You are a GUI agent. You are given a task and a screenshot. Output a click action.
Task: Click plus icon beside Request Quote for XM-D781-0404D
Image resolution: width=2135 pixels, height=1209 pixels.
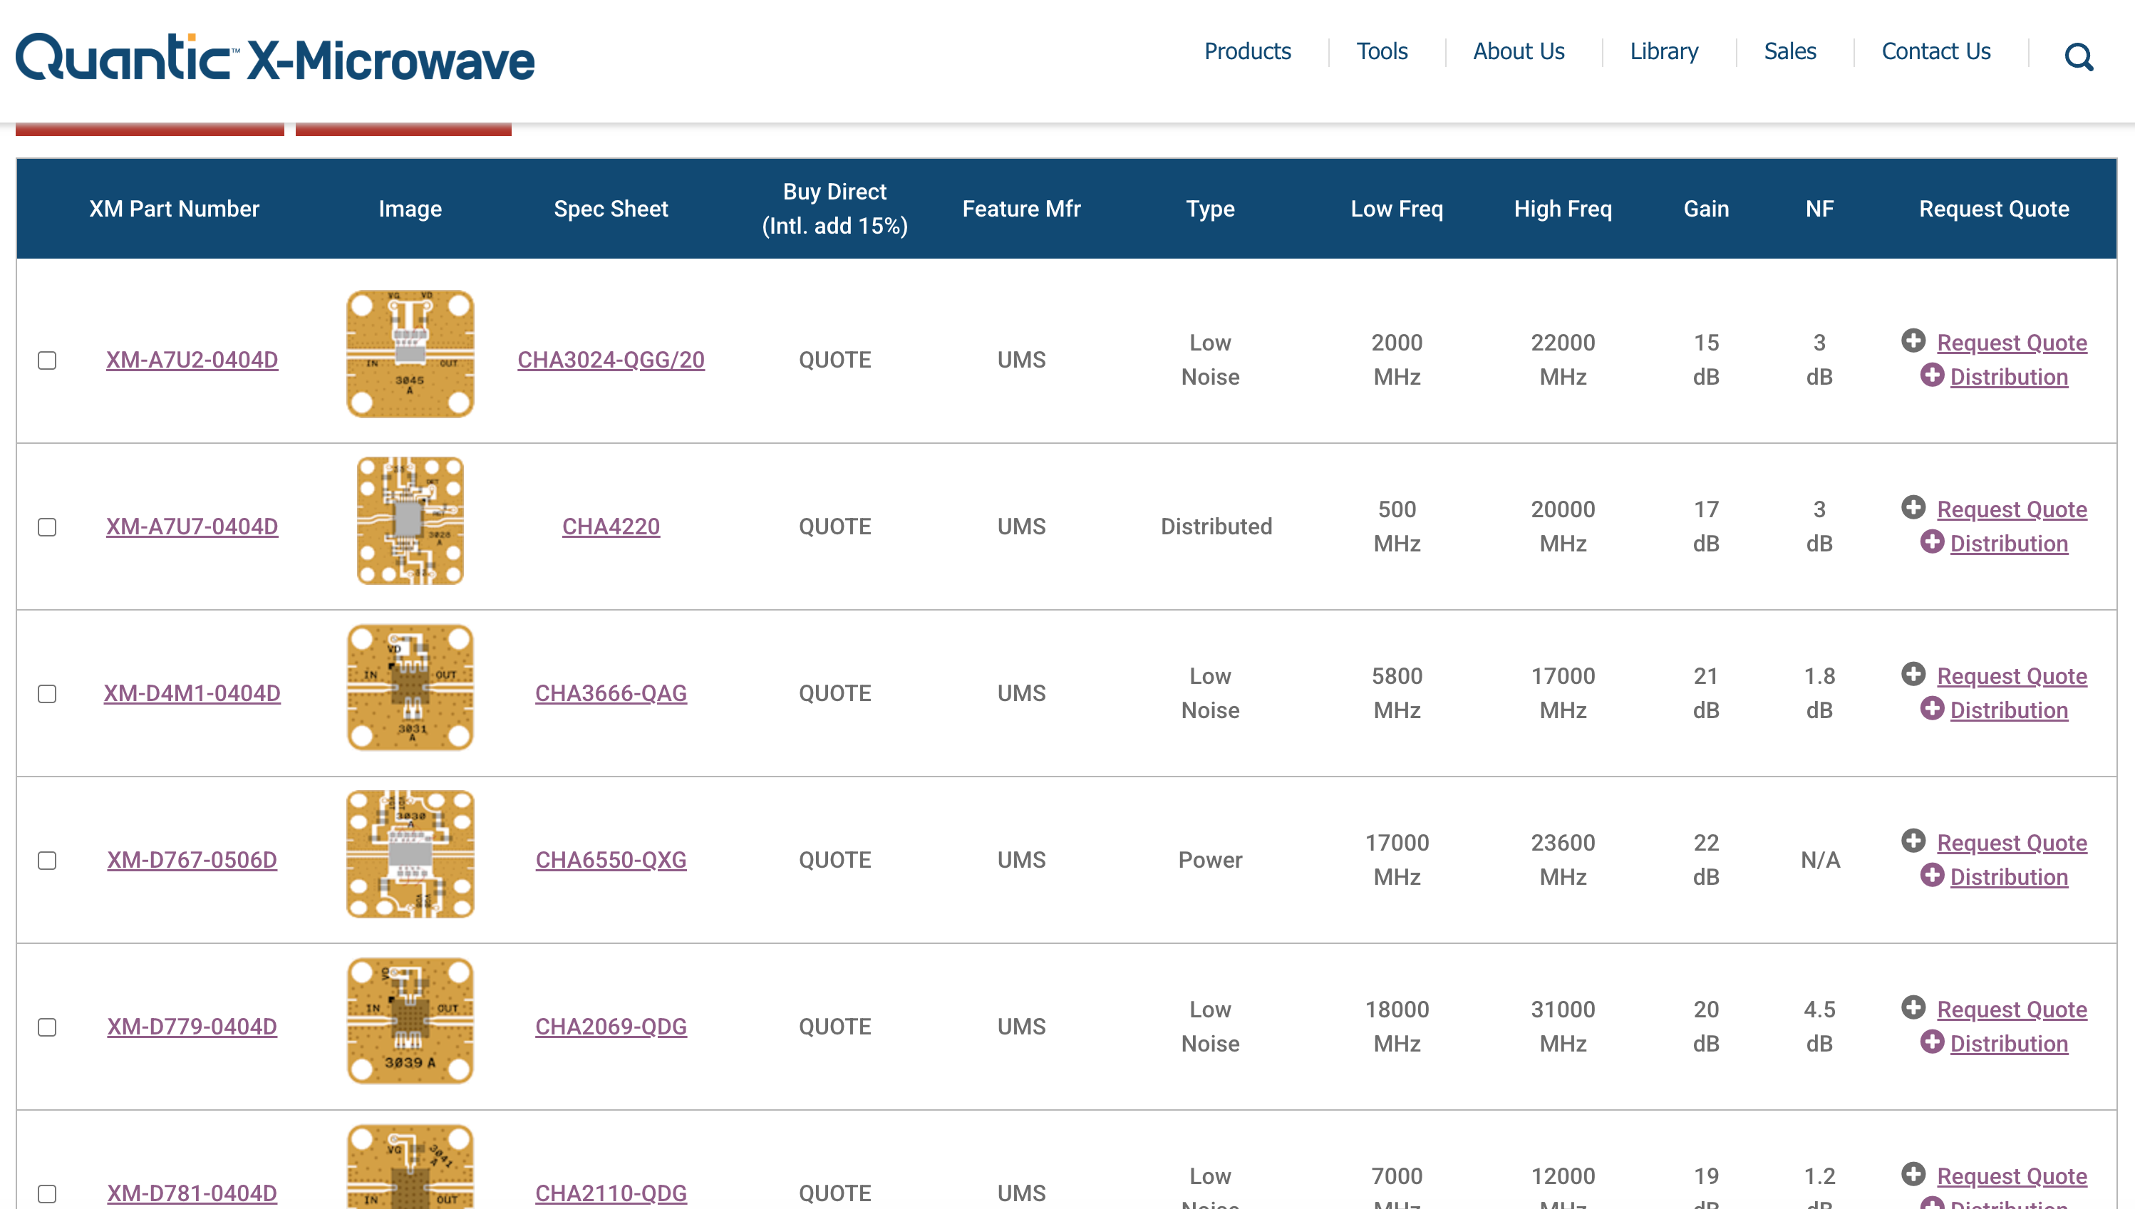(1913, 1174)
